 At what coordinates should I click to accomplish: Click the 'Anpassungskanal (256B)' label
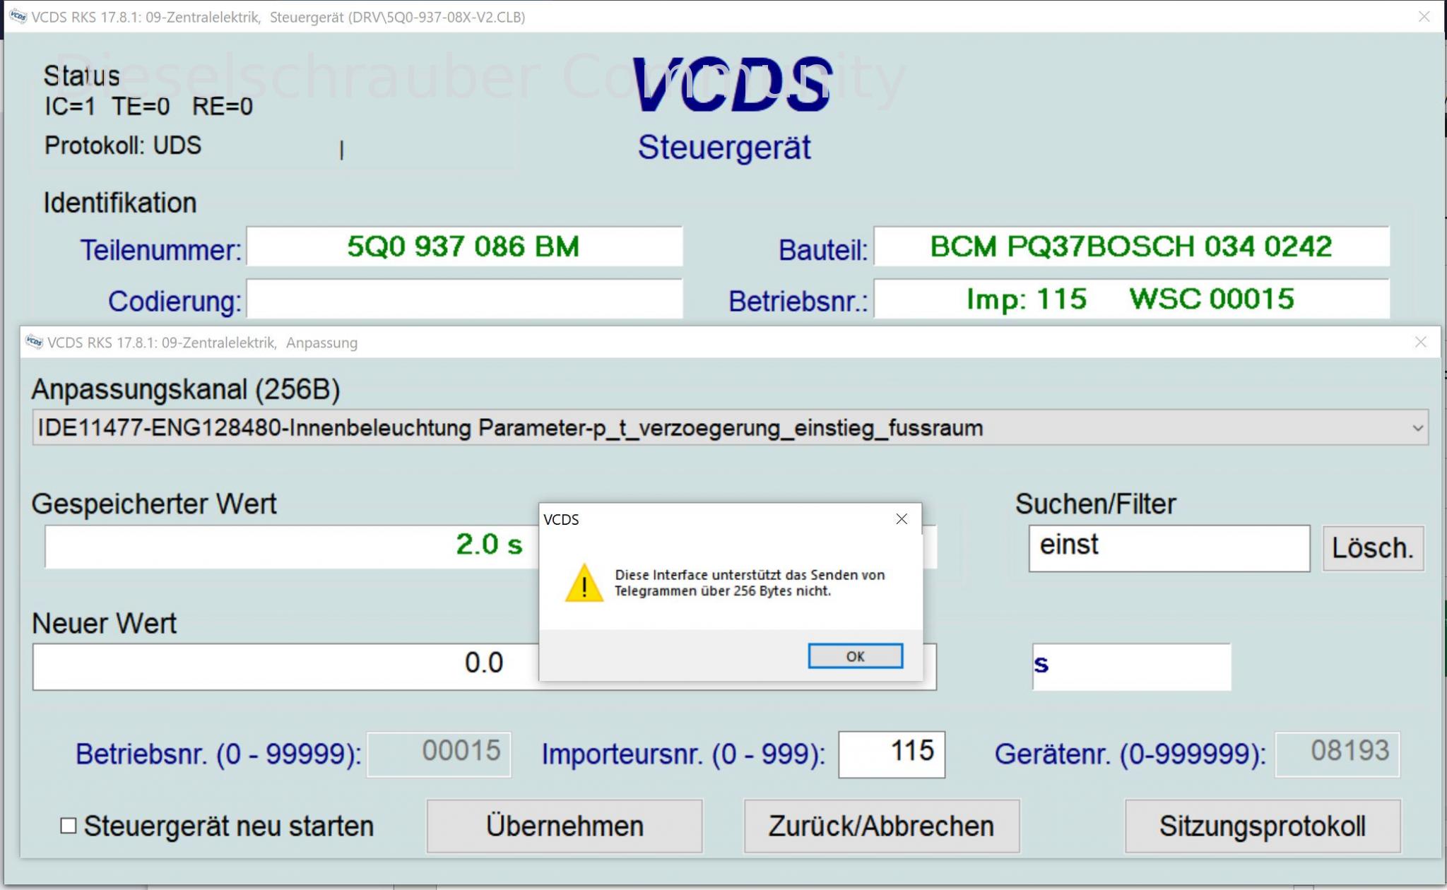pos(186,390)
